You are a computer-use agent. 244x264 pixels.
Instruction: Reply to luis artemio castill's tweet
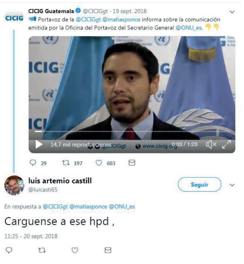coord(9,250)
